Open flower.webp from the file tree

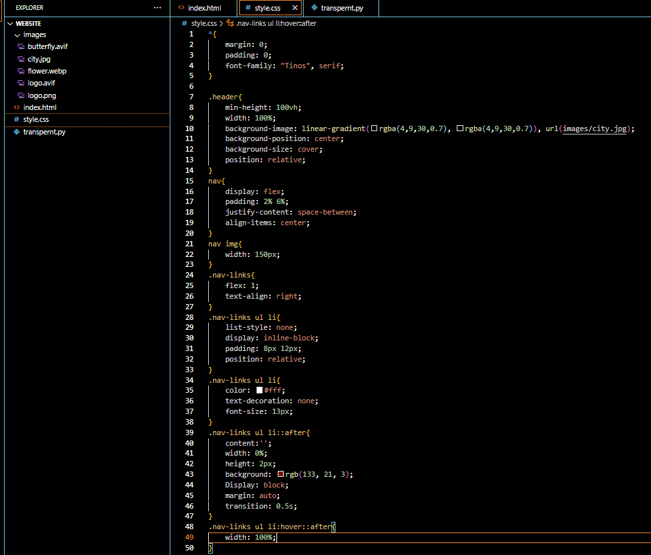(46, 71)
